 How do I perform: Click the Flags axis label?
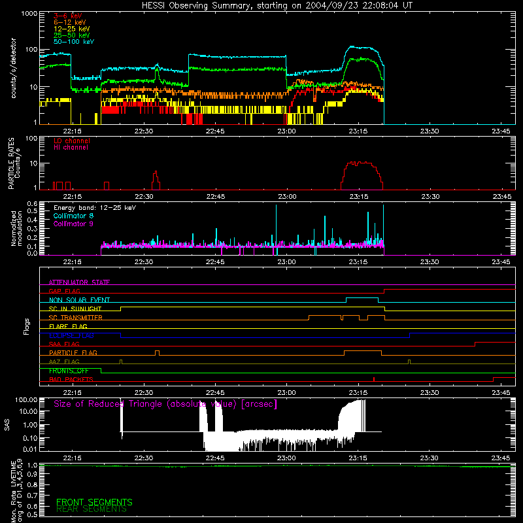27,326
